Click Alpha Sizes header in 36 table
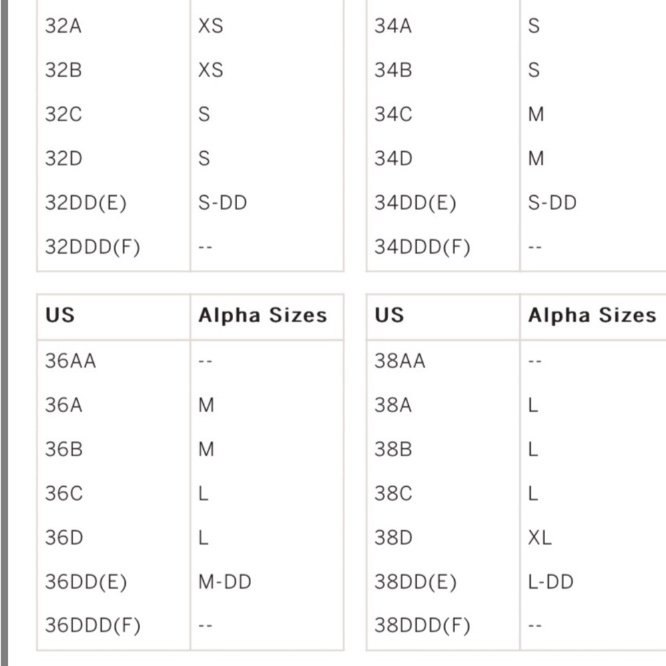 (x=263, y=315)
